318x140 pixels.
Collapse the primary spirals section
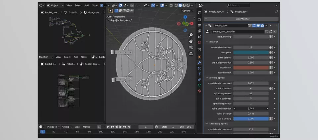tap(207, 77)
